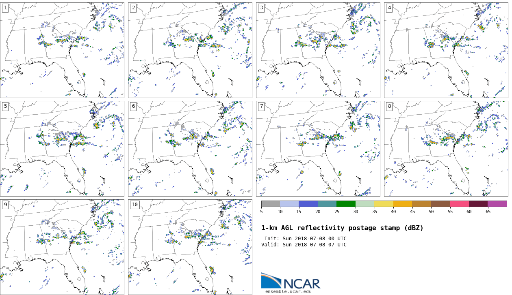
Task: Click the '2' member number label
Action: (x=133, y=8)
